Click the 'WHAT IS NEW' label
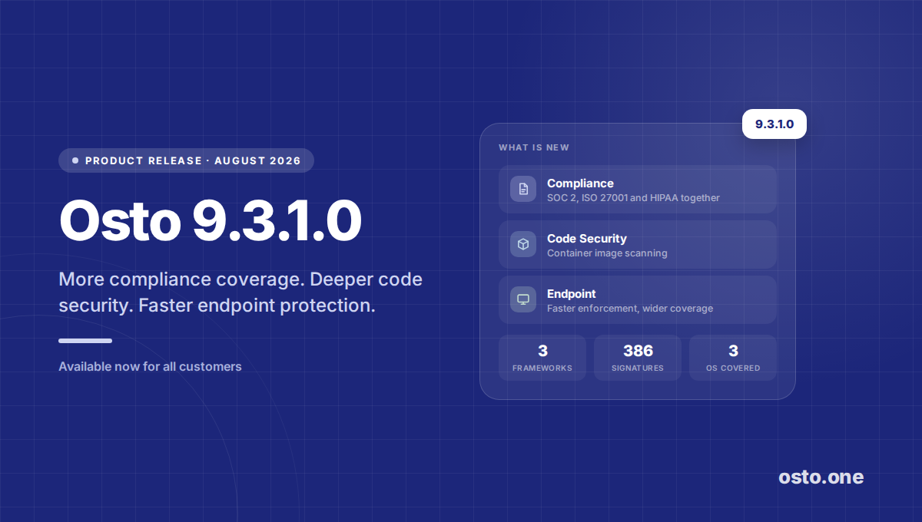Screen dimensions: 922x522 coord(534,147)
